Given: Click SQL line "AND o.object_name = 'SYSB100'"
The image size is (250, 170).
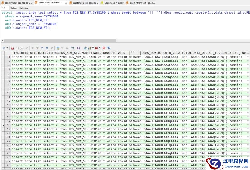Looking at the screenshot, I should 31,24.
